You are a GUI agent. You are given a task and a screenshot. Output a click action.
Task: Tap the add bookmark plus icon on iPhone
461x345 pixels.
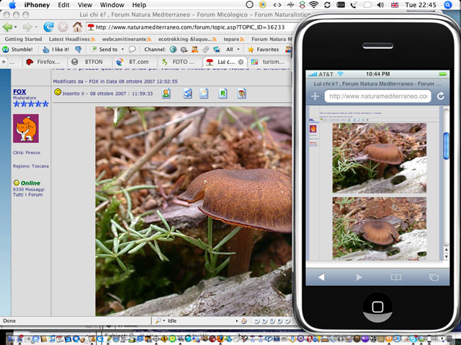[x=315, y=96]
